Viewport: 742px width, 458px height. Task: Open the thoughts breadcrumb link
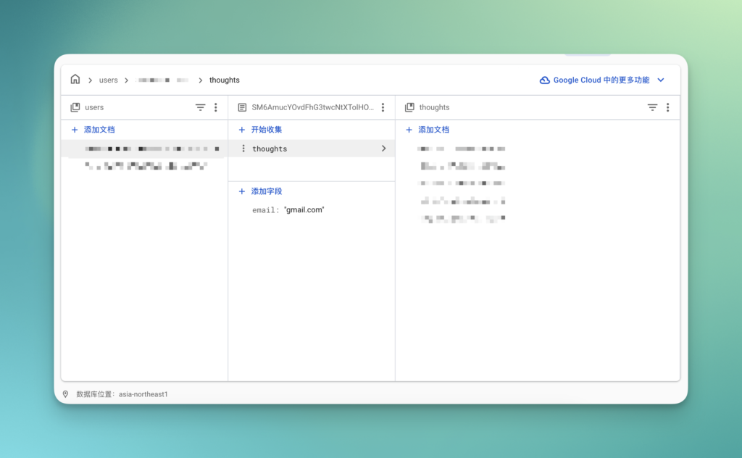[x=225, y=80]
